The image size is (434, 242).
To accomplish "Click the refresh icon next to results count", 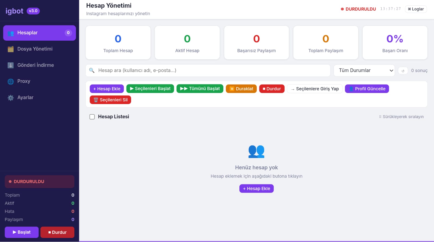I will tap(403, 71).
